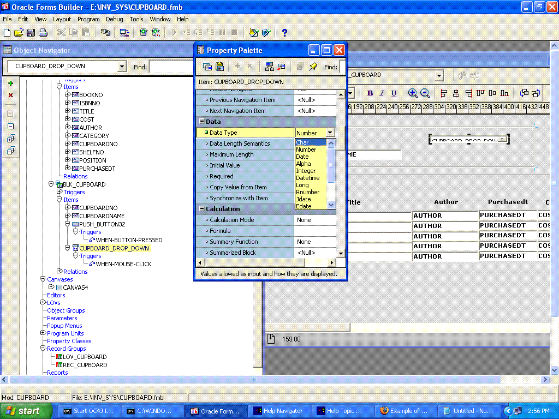
Task: Click the Bring to Front icon
Action: click(524, 93)
